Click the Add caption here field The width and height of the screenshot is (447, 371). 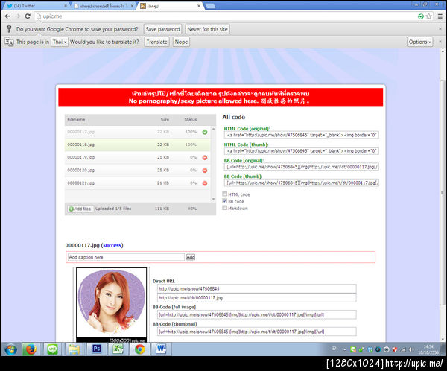pyautogui.click(x=126, y=257)
